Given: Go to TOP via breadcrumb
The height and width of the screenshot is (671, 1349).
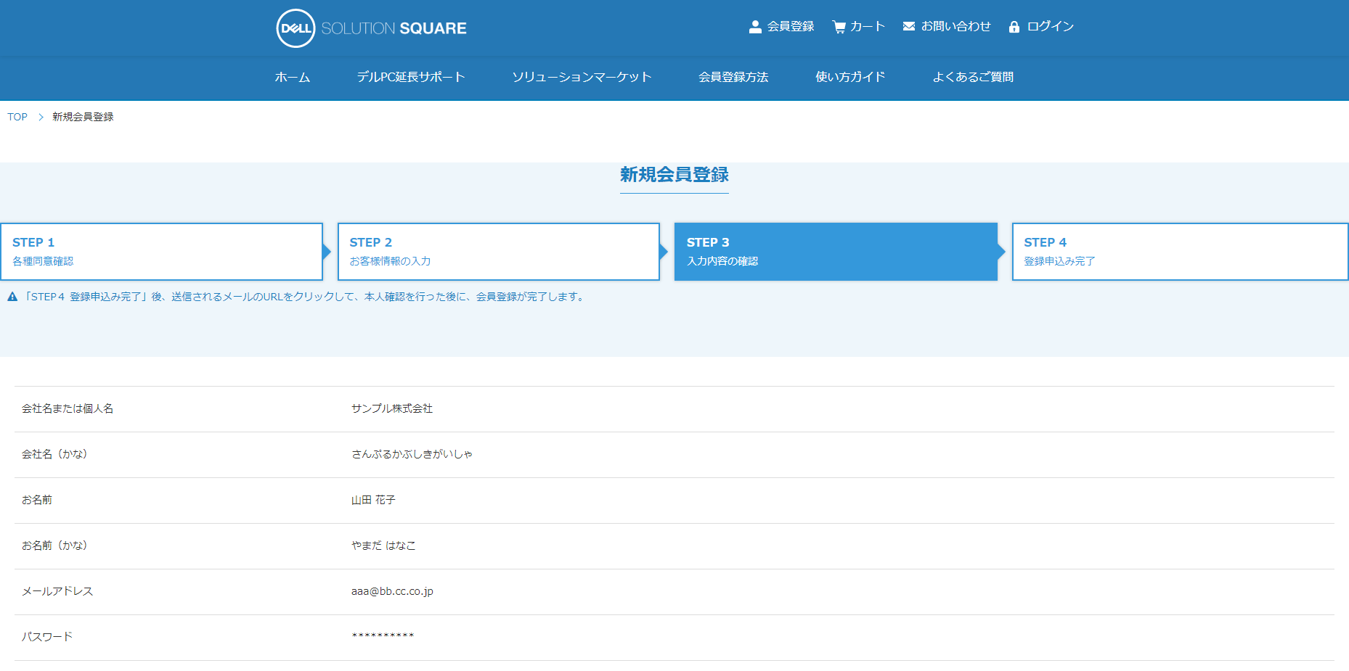Looking at the screenshot, I should (17, 117).
